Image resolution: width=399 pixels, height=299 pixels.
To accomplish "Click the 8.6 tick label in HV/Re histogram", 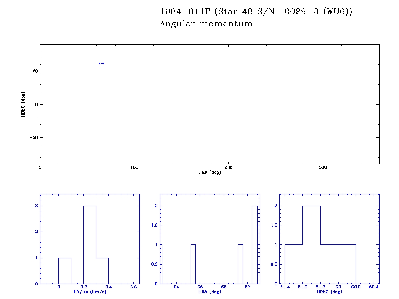I will click(133, 287).
